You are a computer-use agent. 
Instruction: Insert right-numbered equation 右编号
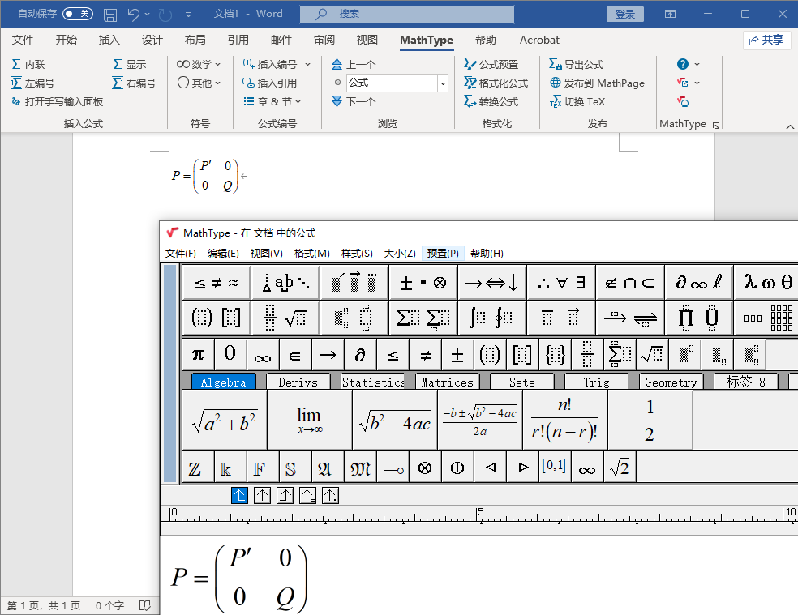(x=134, y=83)
